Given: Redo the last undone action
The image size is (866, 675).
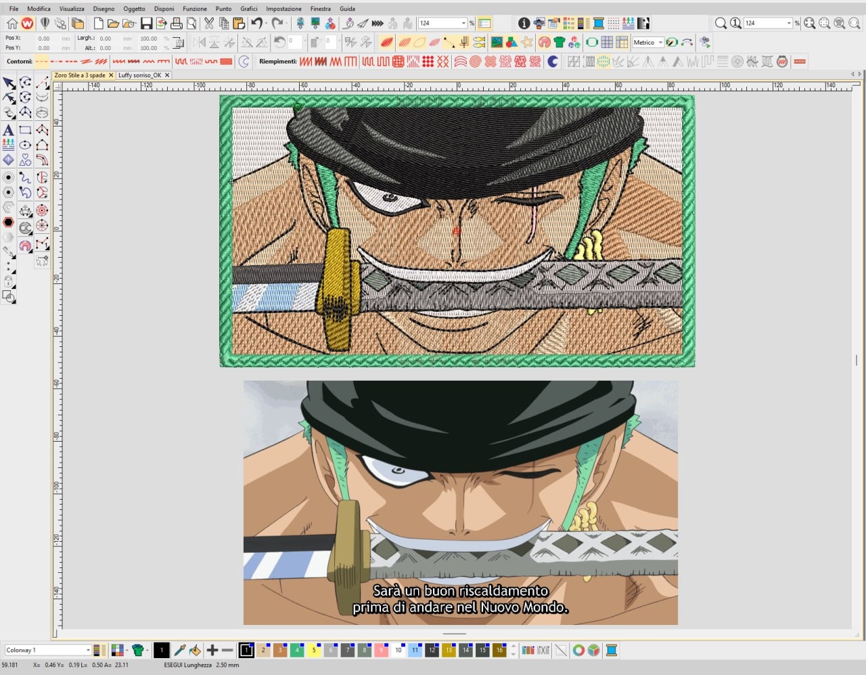Looking at the screenshot, I should pos(277,24).
